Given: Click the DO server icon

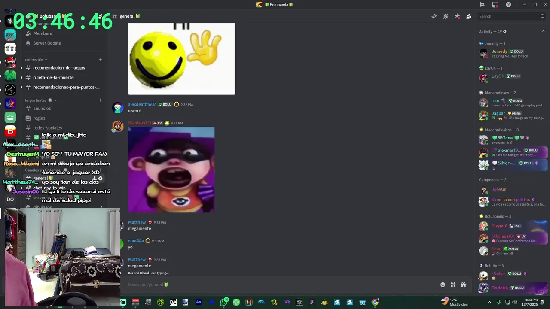Looking at the screenshot, I should (10, 199).
